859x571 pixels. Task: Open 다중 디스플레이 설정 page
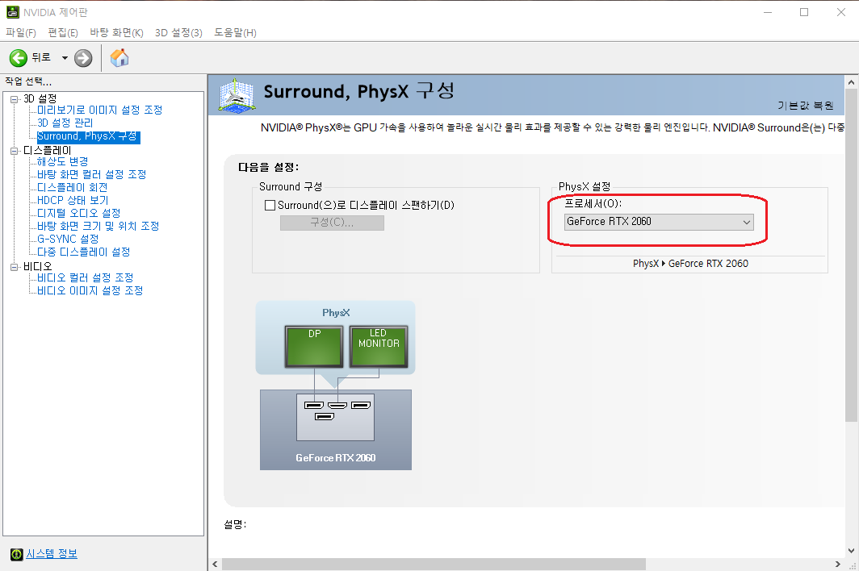click(x=83, y=252)
